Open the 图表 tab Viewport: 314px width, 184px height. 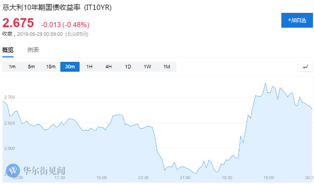33,50
